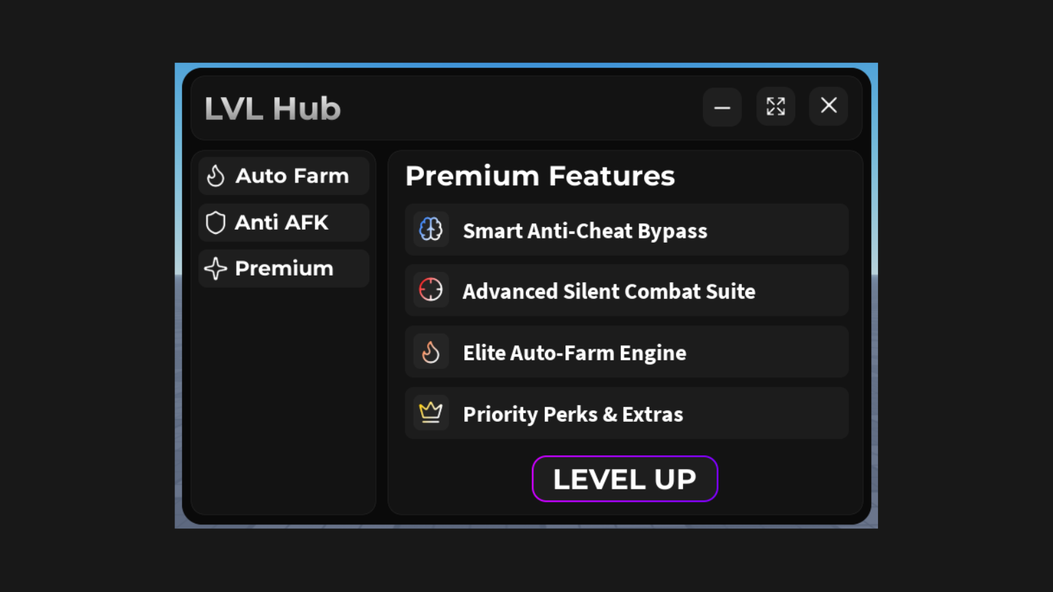The width and height of the screenshot is (1053, 592).
Task: Click the shield icon beside Anti AFK
Action: pyautogui.click(x=215, y=222)
